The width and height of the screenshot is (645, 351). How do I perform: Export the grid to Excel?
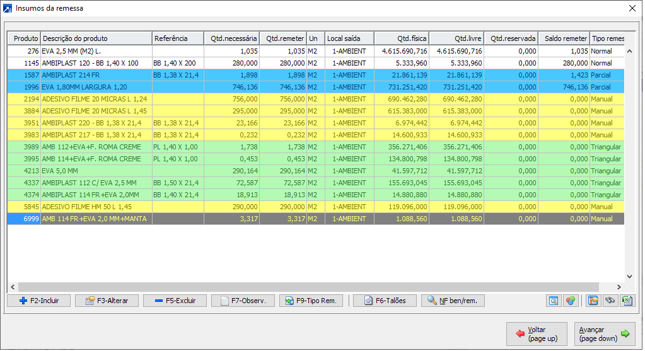(x=627, y=301)
